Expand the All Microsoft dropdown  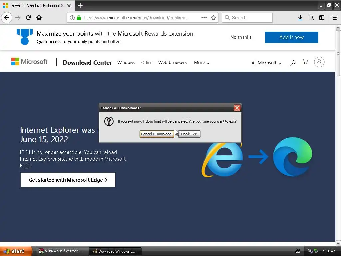pyautogui.click(x=266, y=63)
